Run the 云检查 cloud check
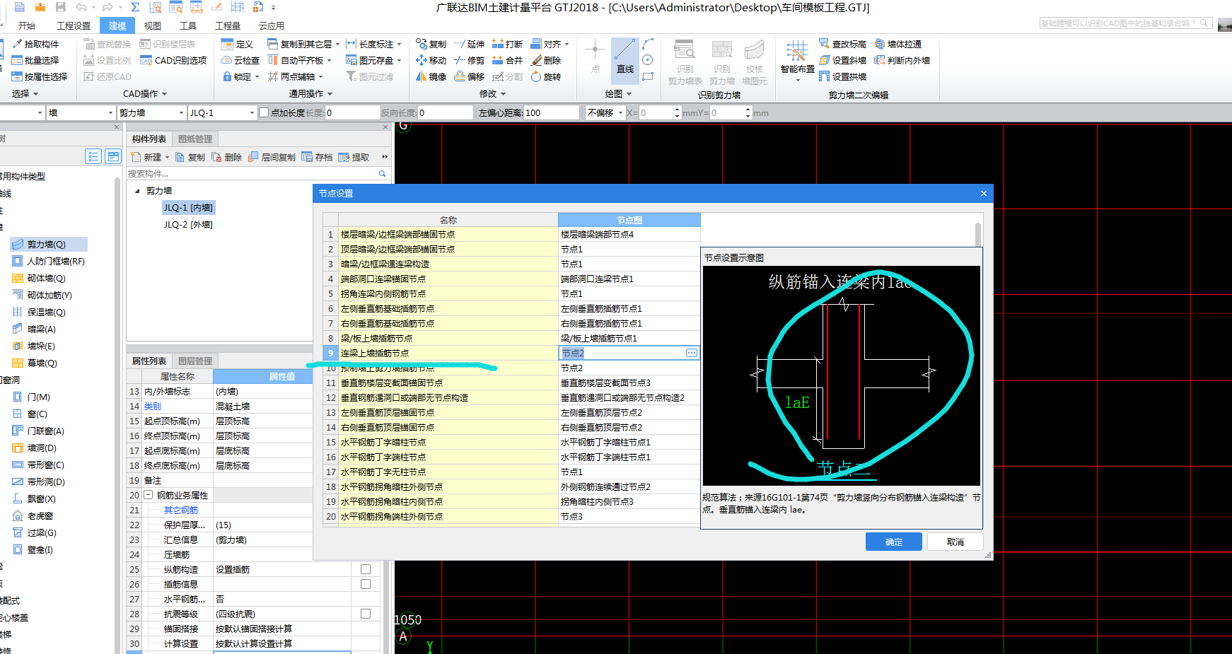The height and width of the screenshot is (654, 1232). 240,60
